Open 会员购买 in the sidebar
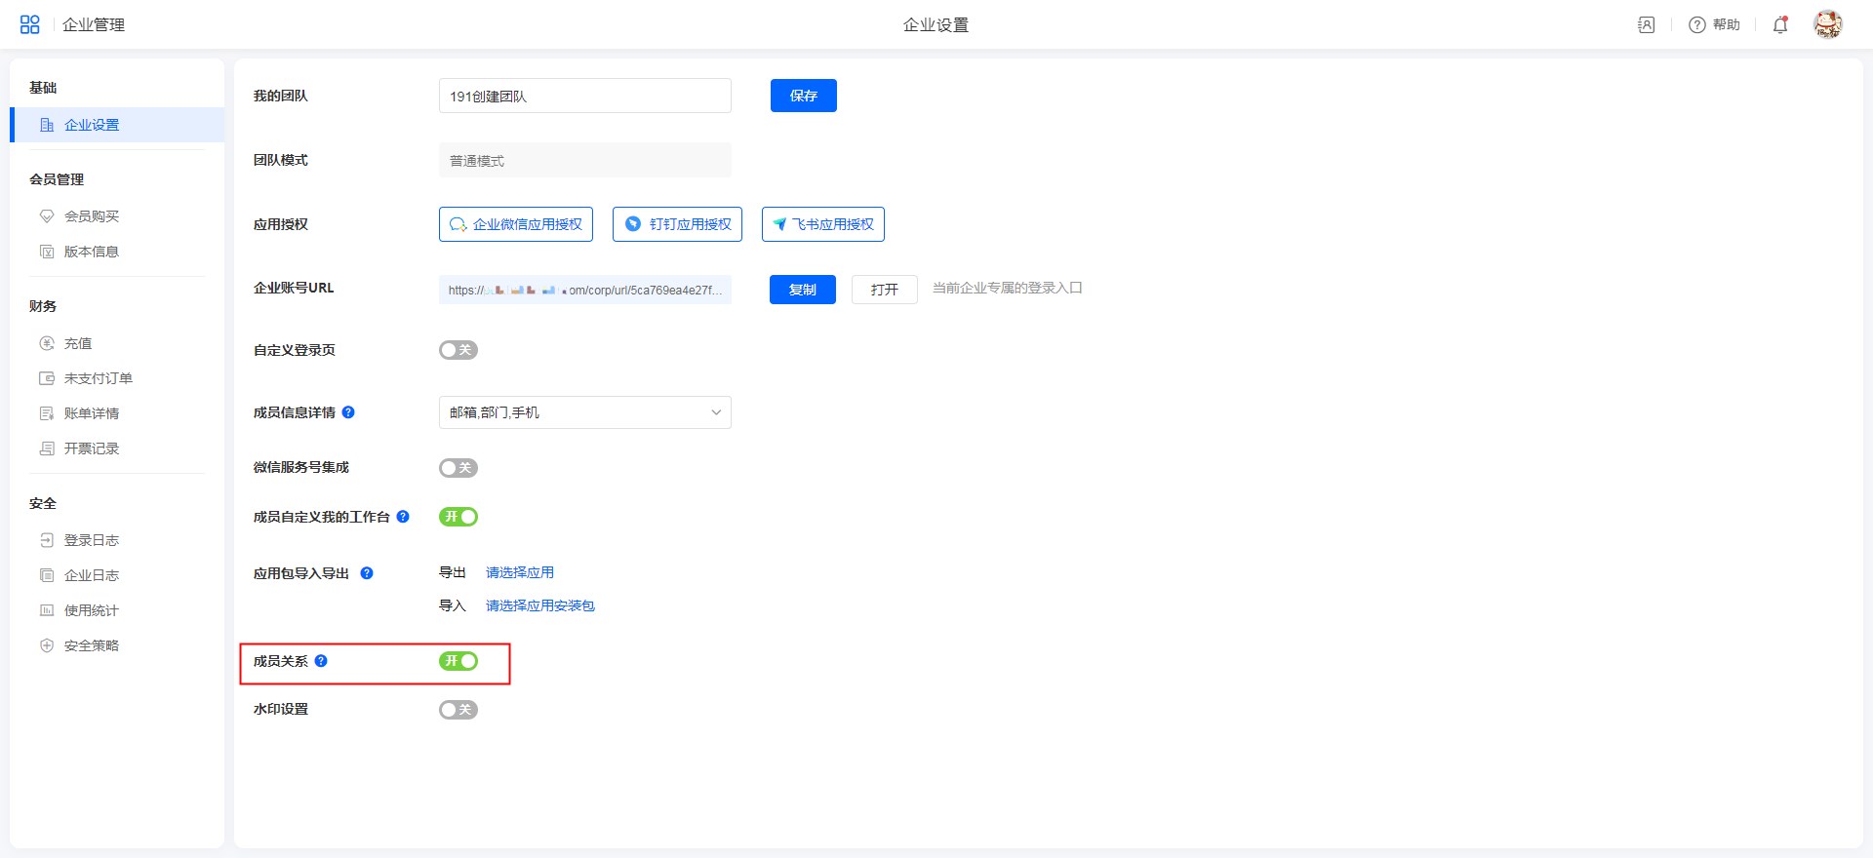The image size is (1873, 858). [x=92, y=216]
